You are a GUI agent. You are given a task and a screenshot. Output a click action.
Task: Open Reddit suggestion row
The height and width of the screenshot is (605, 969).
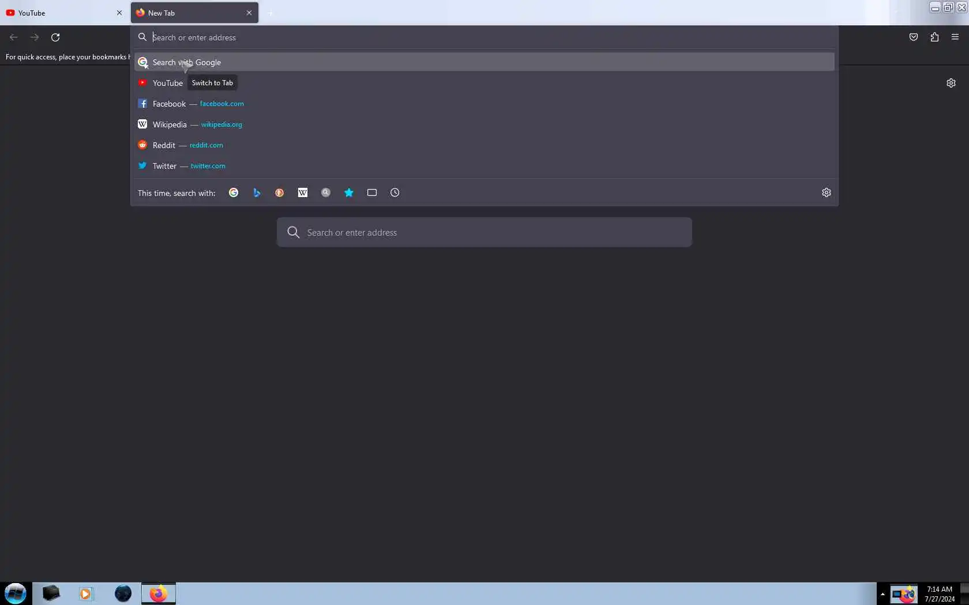coord(484,145)
